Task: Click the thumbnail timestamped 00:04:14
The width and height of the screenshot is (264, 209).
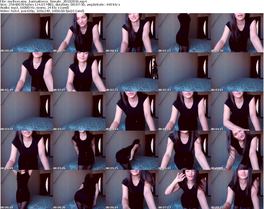Action: (x=185, y=111)
